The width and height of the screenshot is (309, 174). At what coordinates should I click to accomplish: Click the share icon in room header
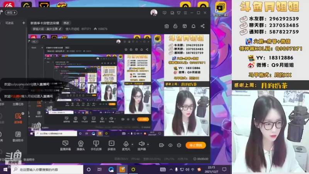pyautogui.click(x=202, y=26)
